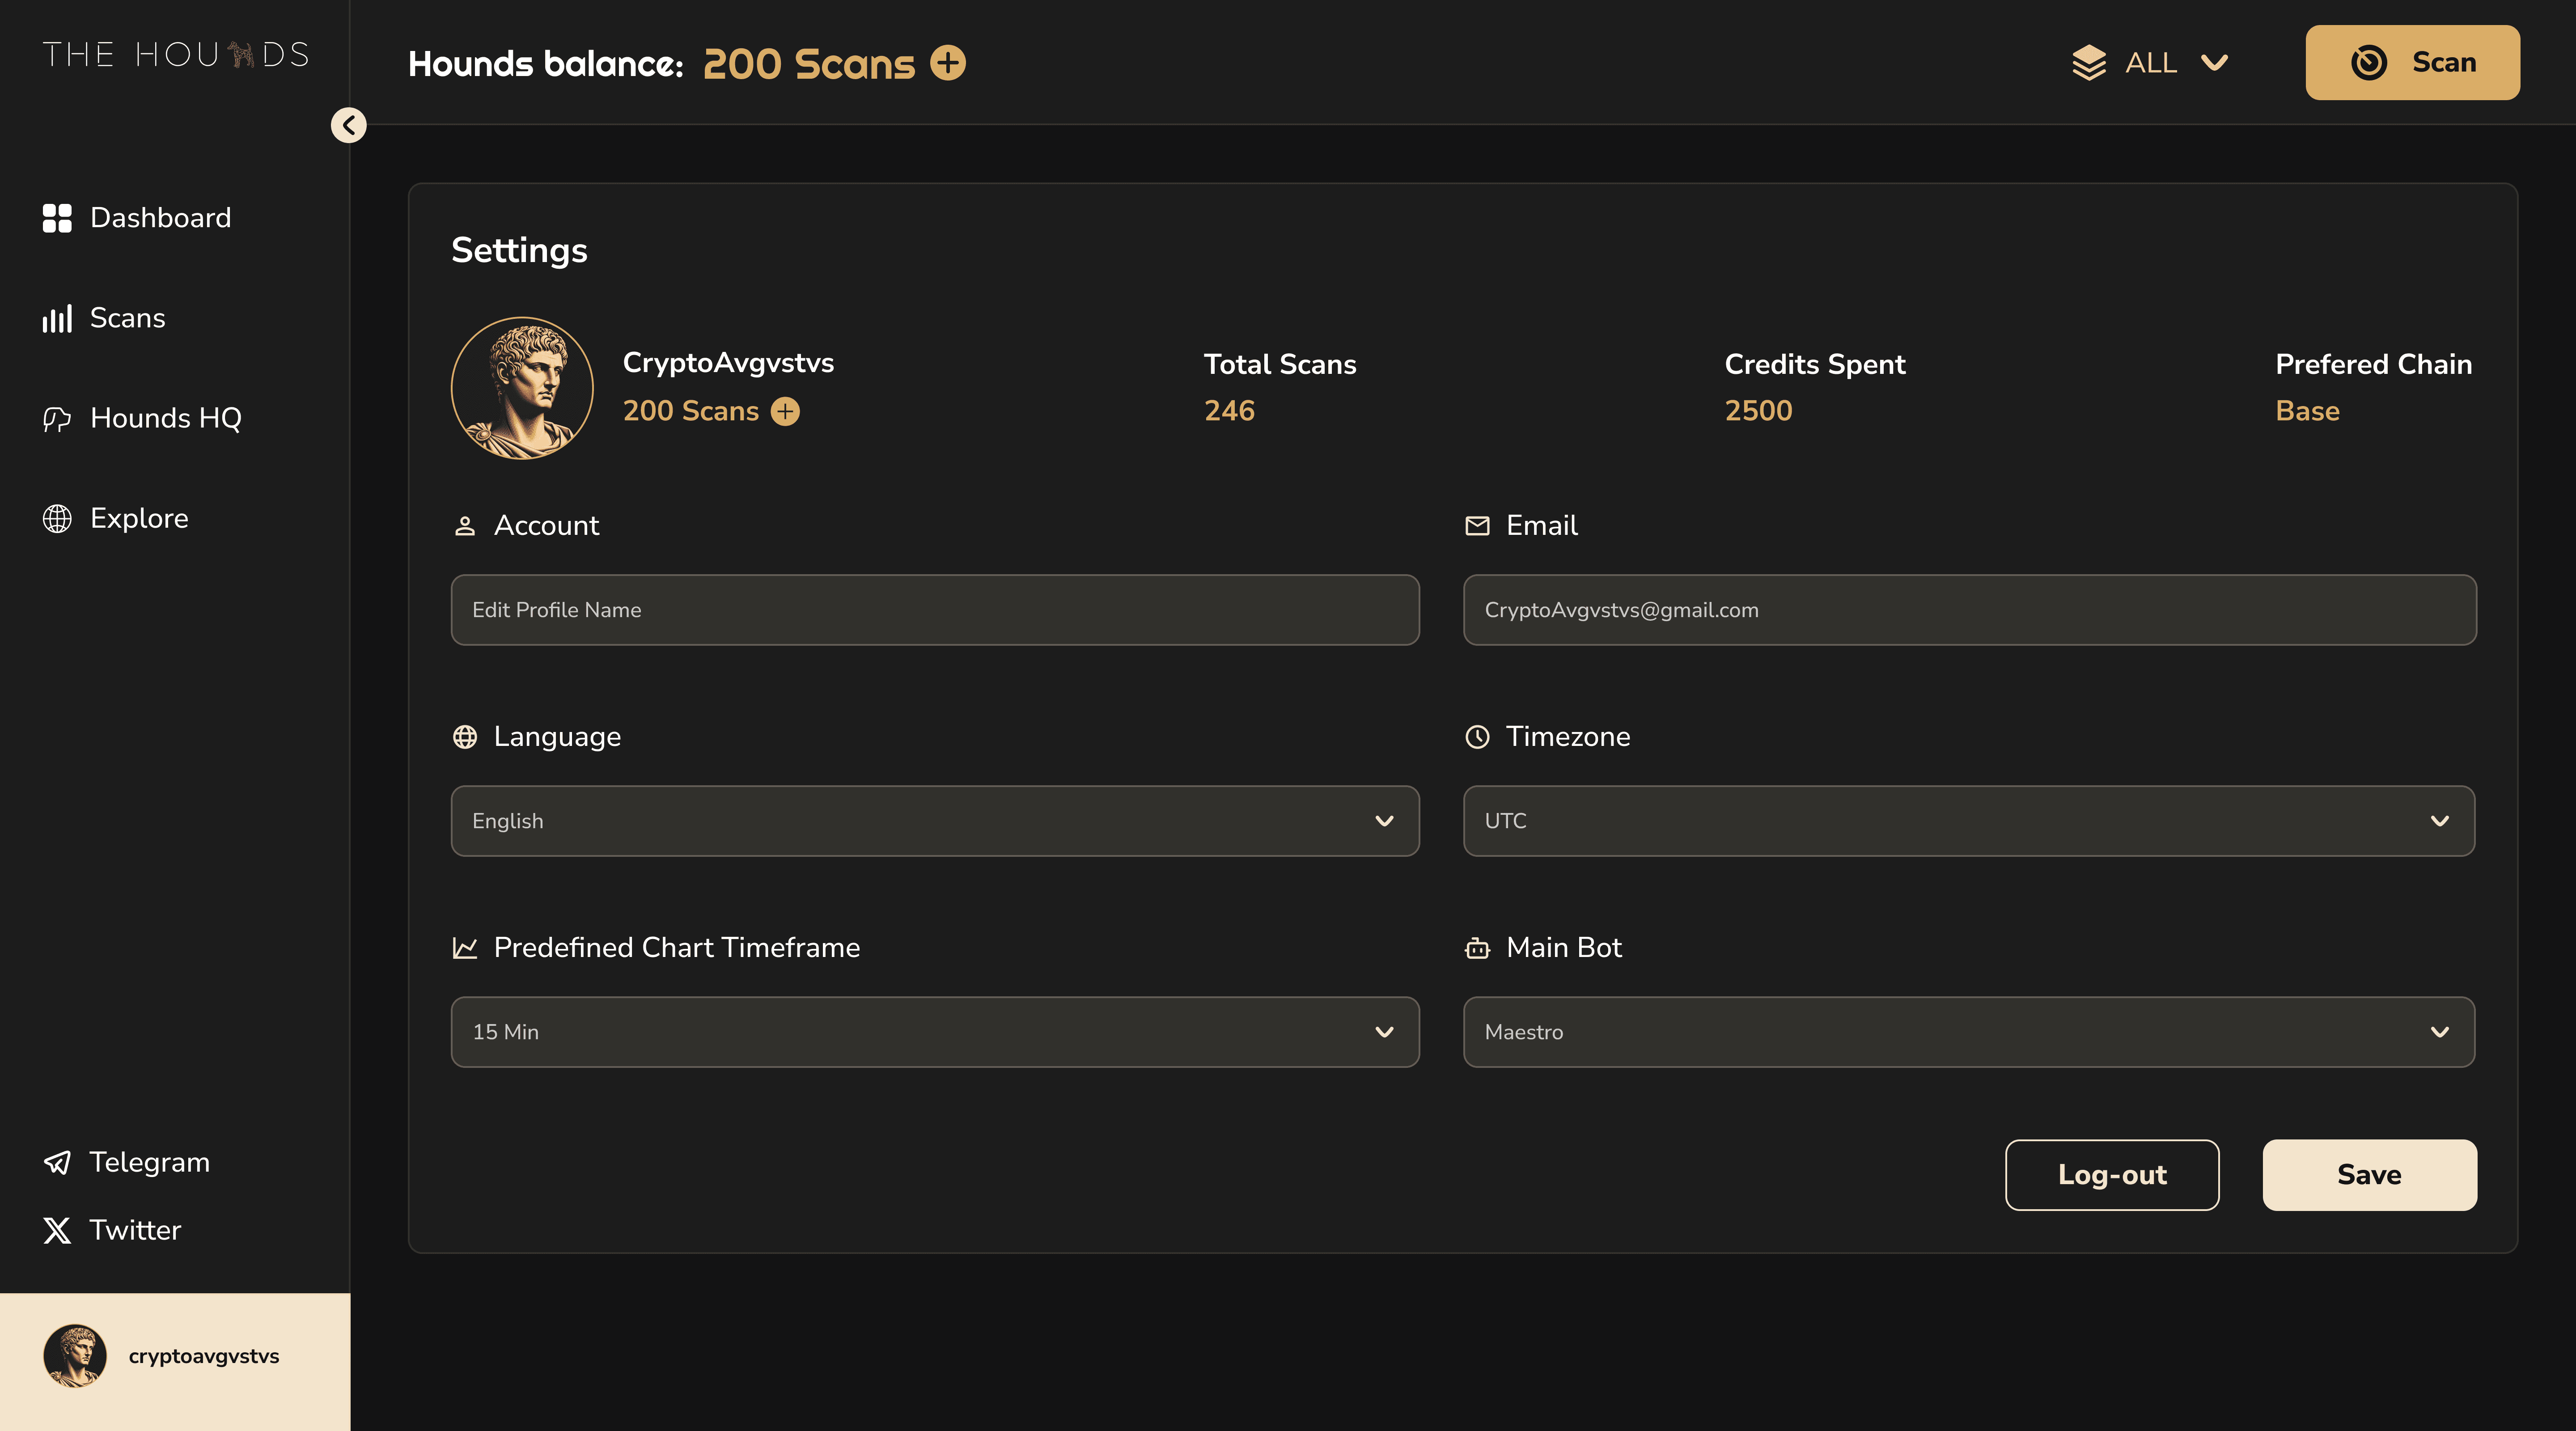Click the 200 Scans balance text in header

pos(809,64)
